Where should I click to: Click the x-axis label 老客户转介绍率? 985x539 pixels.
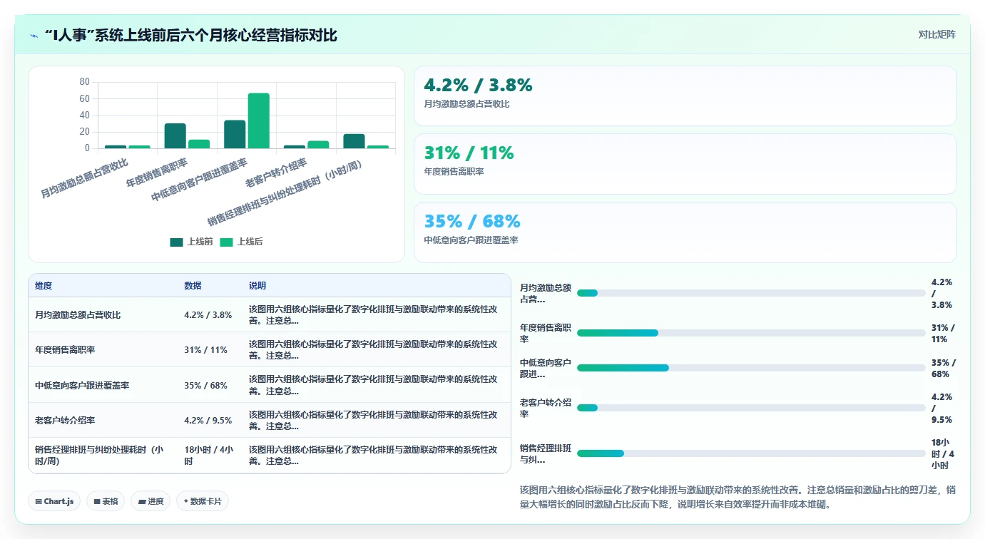275,173
